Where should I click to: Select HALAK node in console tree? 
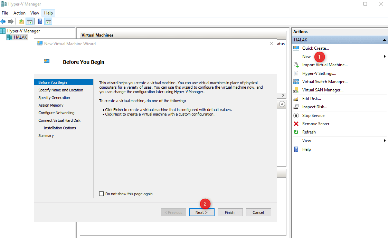20,37
